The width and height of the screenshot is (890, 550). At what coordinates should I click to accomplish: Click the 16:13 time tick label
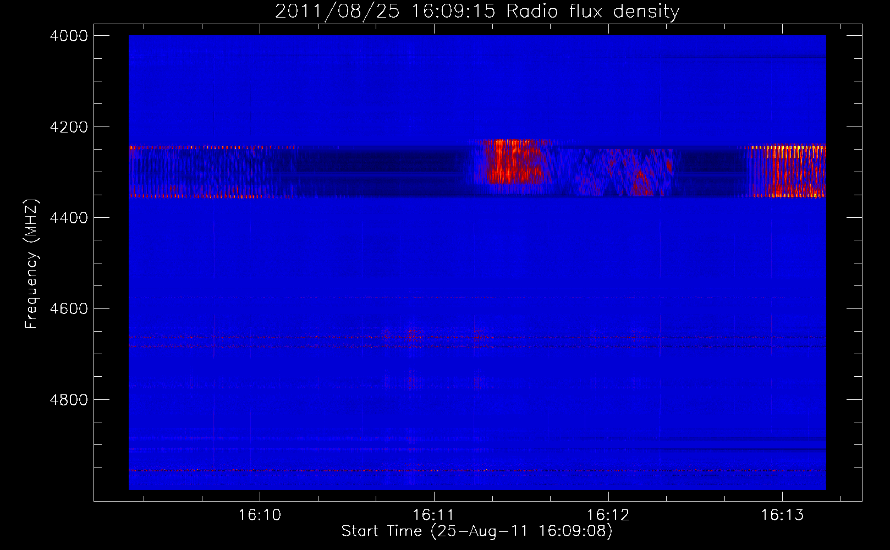pos(782,515)
